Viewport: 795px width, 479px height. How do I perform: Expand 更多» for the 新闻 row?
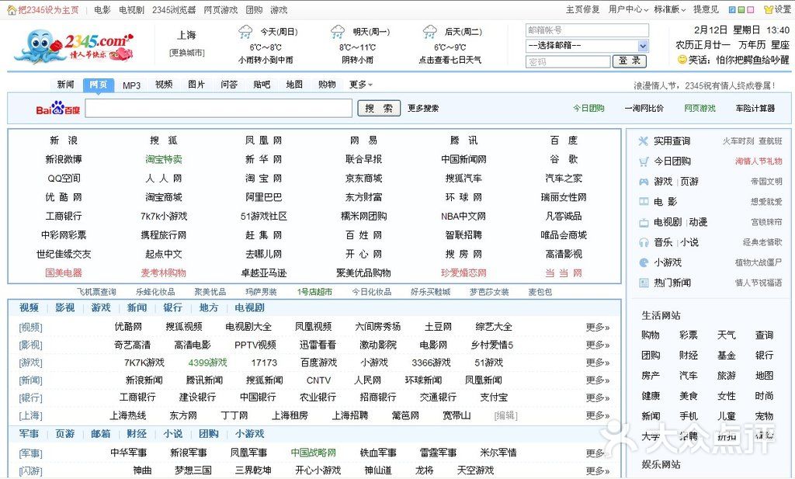point(598,380)
